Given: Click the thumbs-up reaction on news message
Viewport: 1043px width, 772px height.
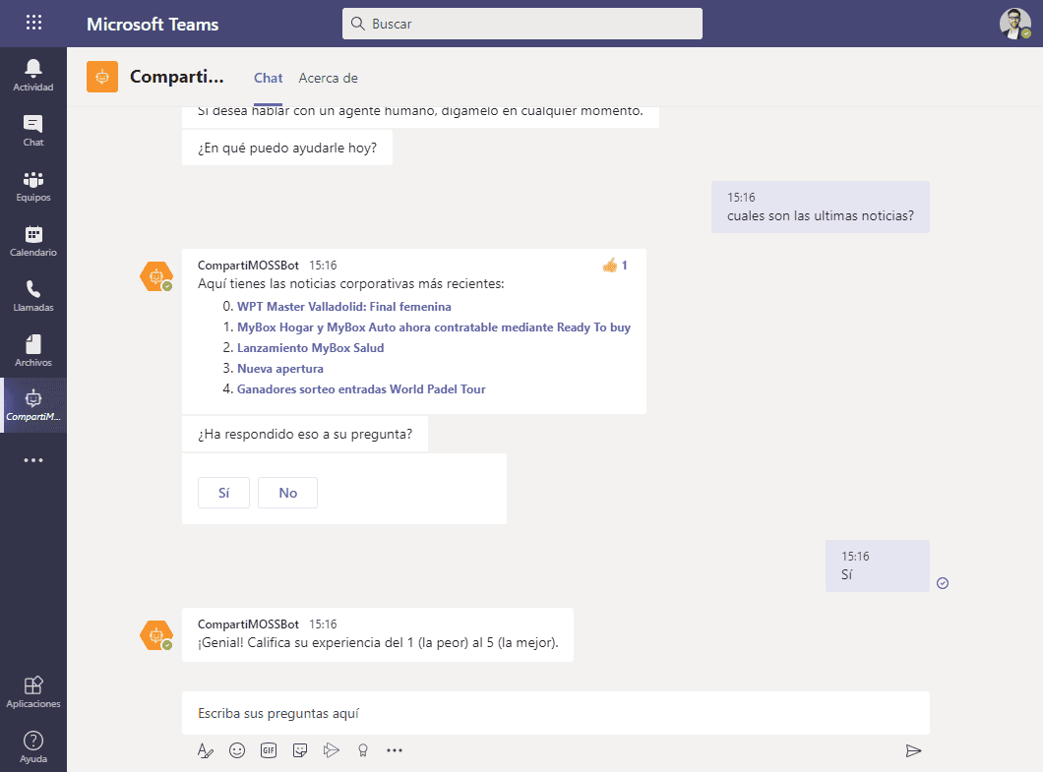Looking at the screenshot, I should point(610,266).
